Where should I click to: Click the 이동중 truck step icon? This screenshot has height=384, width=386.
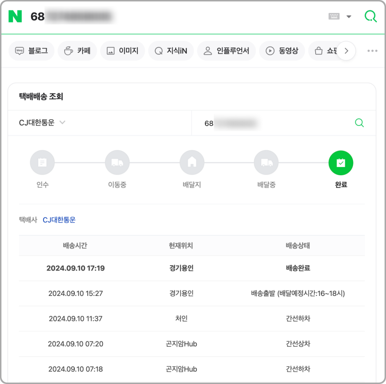pyautogui.click(x=117, y=163)
